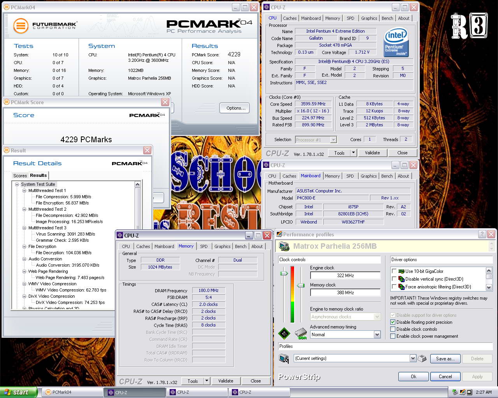Click the PCMark Score window title icon
498x398 pixels.
click(7, 102)
